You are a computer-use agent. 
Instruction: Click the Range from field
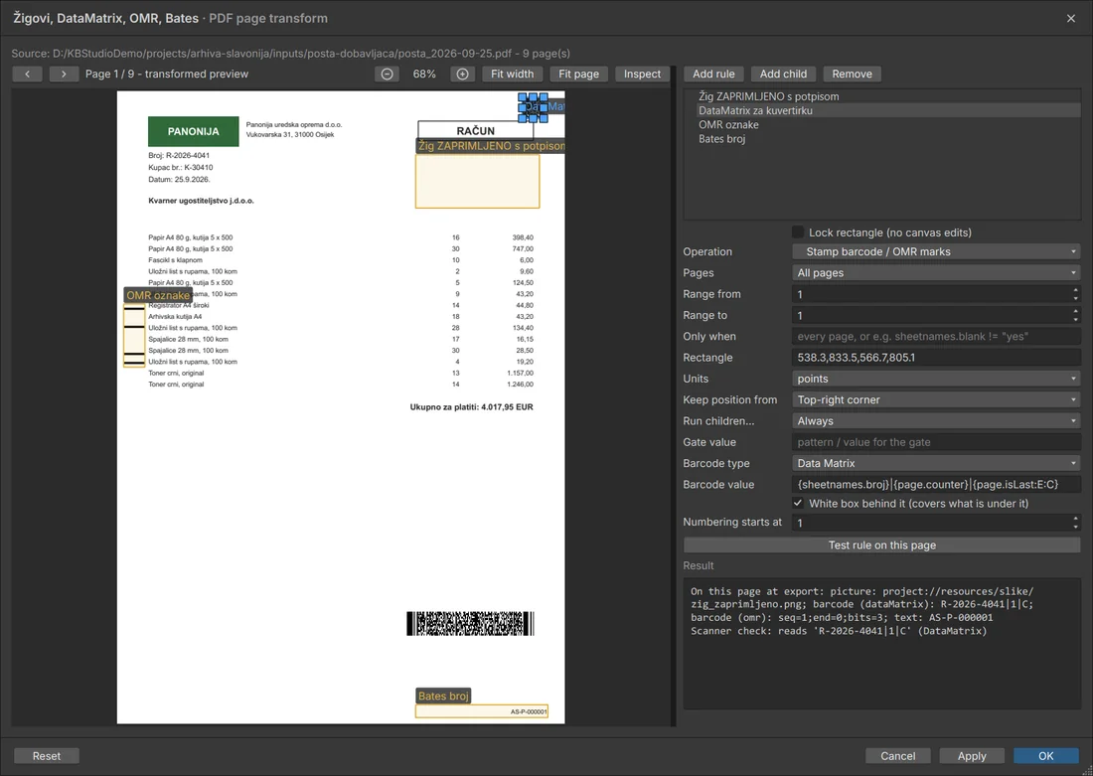(931, 294)
